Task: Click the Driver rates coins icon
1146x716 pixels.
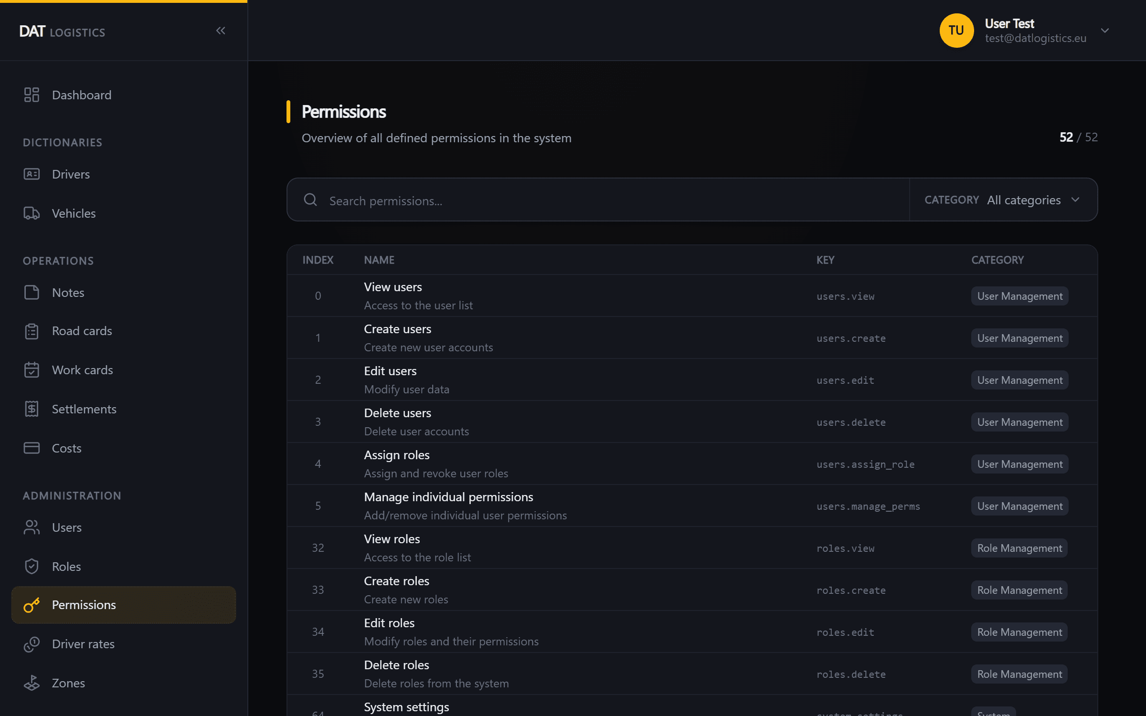Action: point(32,644)
